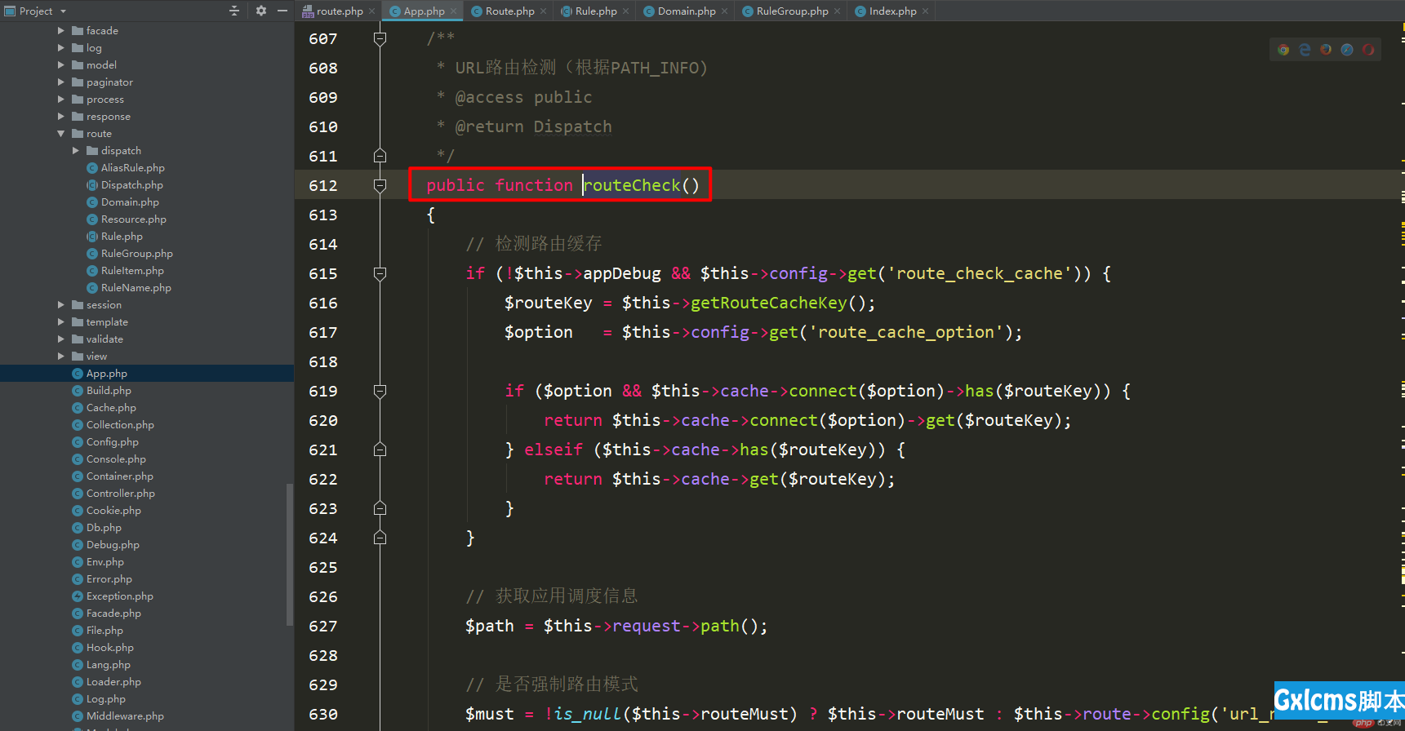Close the Domain.php tab
Viewport: 1405px width, 731px height.
724,11
